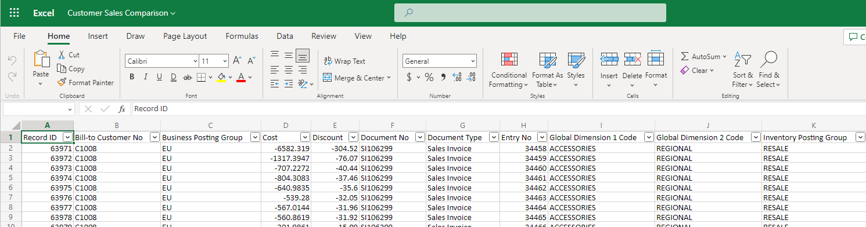The image size is (866, 227).
Task: Open the Sort & Filter tool
Action: [x=742, y=71]
